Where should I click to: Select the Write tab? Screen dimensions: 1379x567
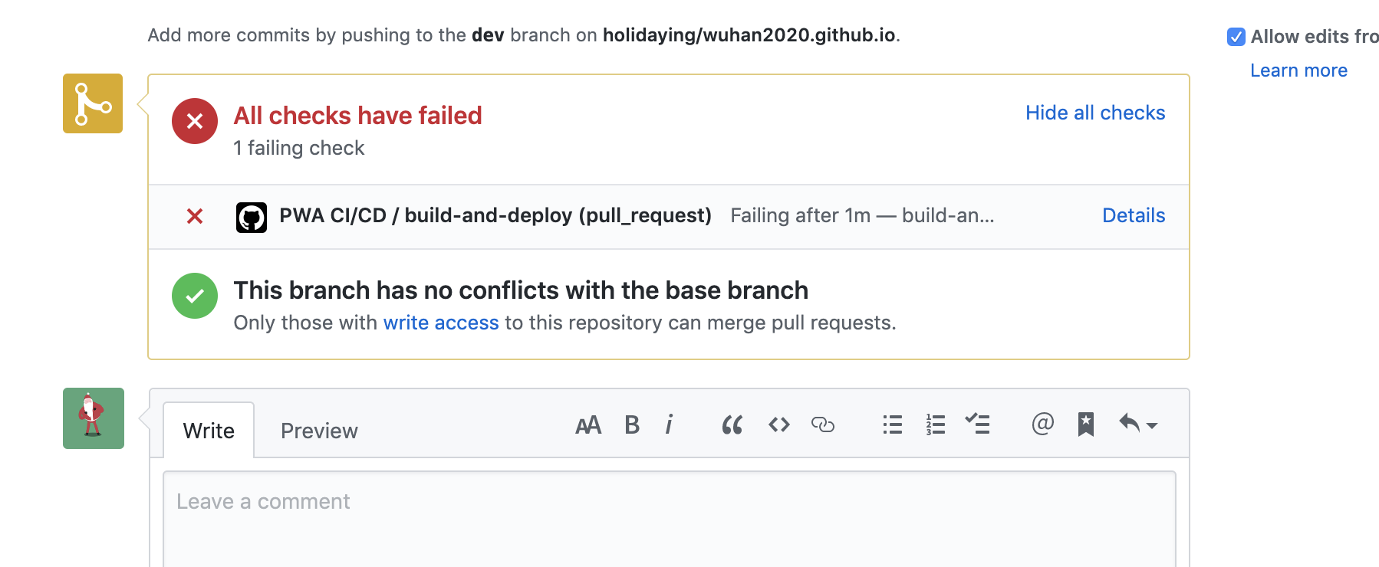point(208,431)
